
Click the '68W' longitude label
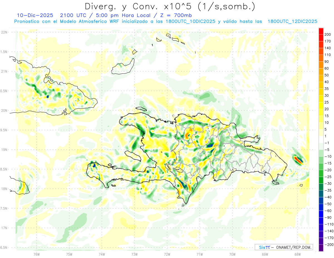(x=298, y=254)
